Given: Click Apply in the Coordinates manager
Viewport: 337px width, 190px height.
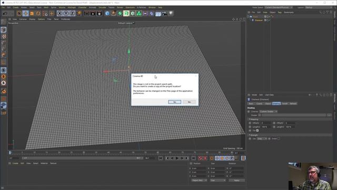Looking at the screenshot, I should pyautogui.click(x=236, y=180).
